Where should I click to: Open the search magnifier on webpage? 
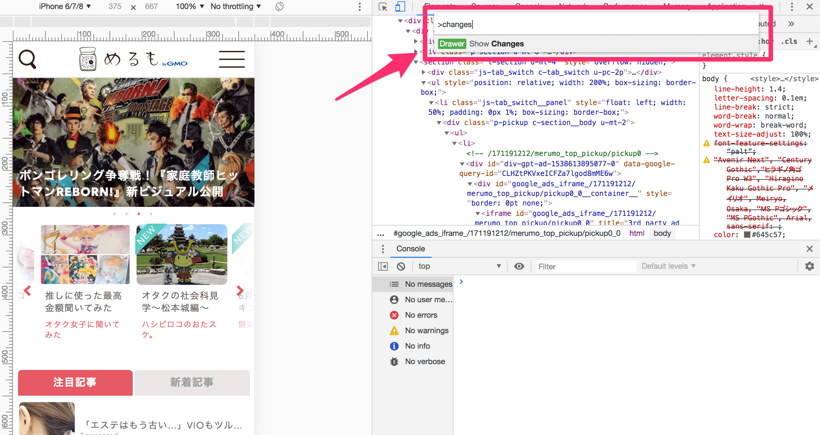(x=27, y=59)
